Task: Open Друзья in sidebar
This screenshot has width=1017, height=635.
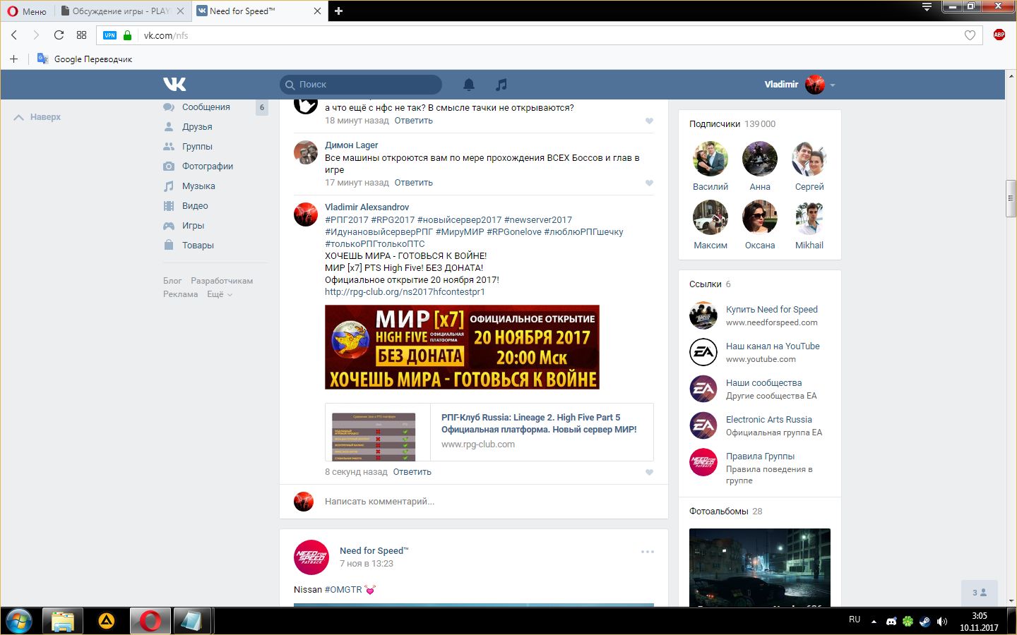Action: click(197, 127)
